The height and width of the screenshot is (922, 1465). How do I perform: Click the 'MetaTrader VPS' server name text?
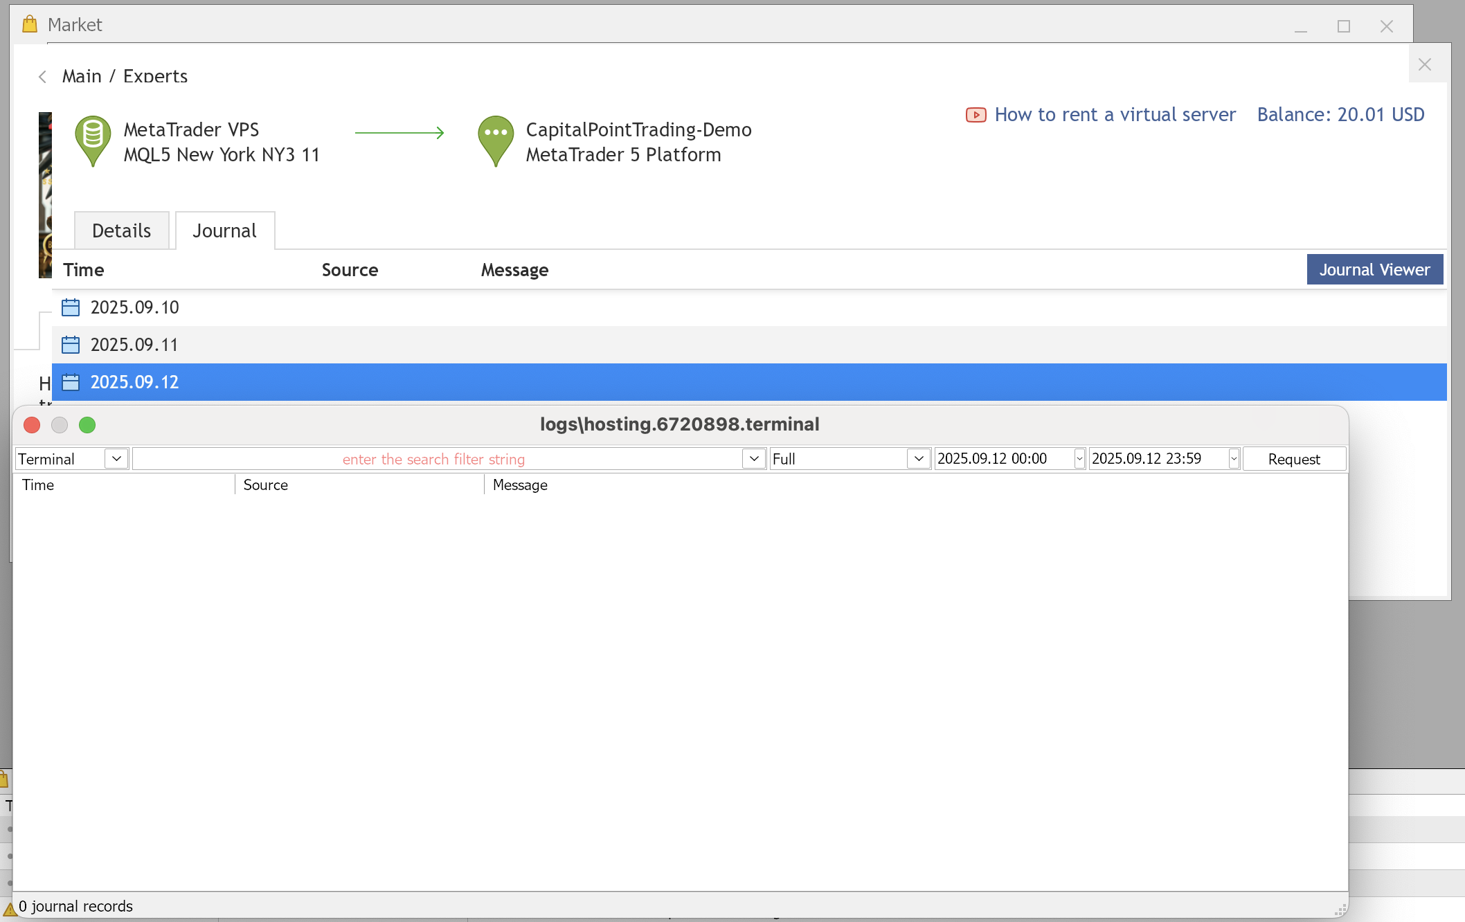pyautogui.click(x=192, y=129)
